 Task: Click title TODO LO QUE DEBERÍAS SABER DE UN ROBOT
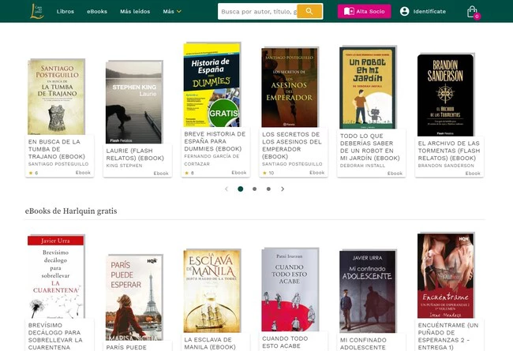(x=370, y=147)
